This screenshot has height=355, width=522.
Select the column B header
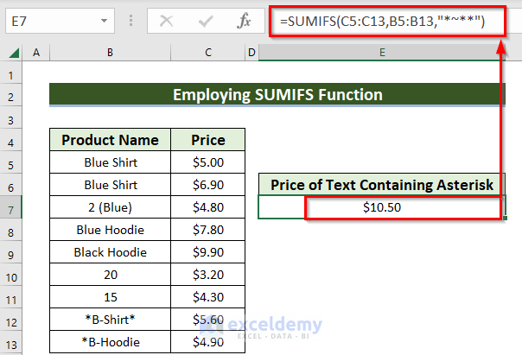110,54
